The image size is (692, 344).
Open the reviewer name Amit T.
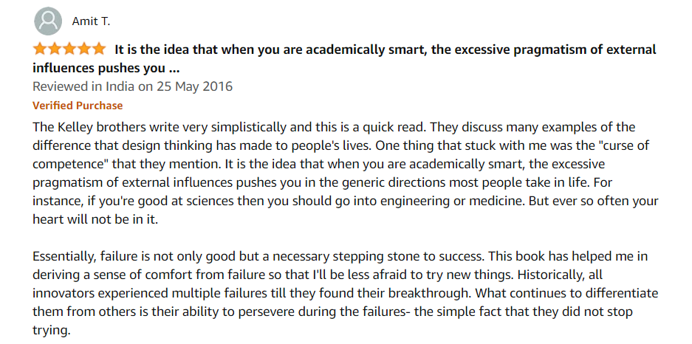click(x=91, y=21)
